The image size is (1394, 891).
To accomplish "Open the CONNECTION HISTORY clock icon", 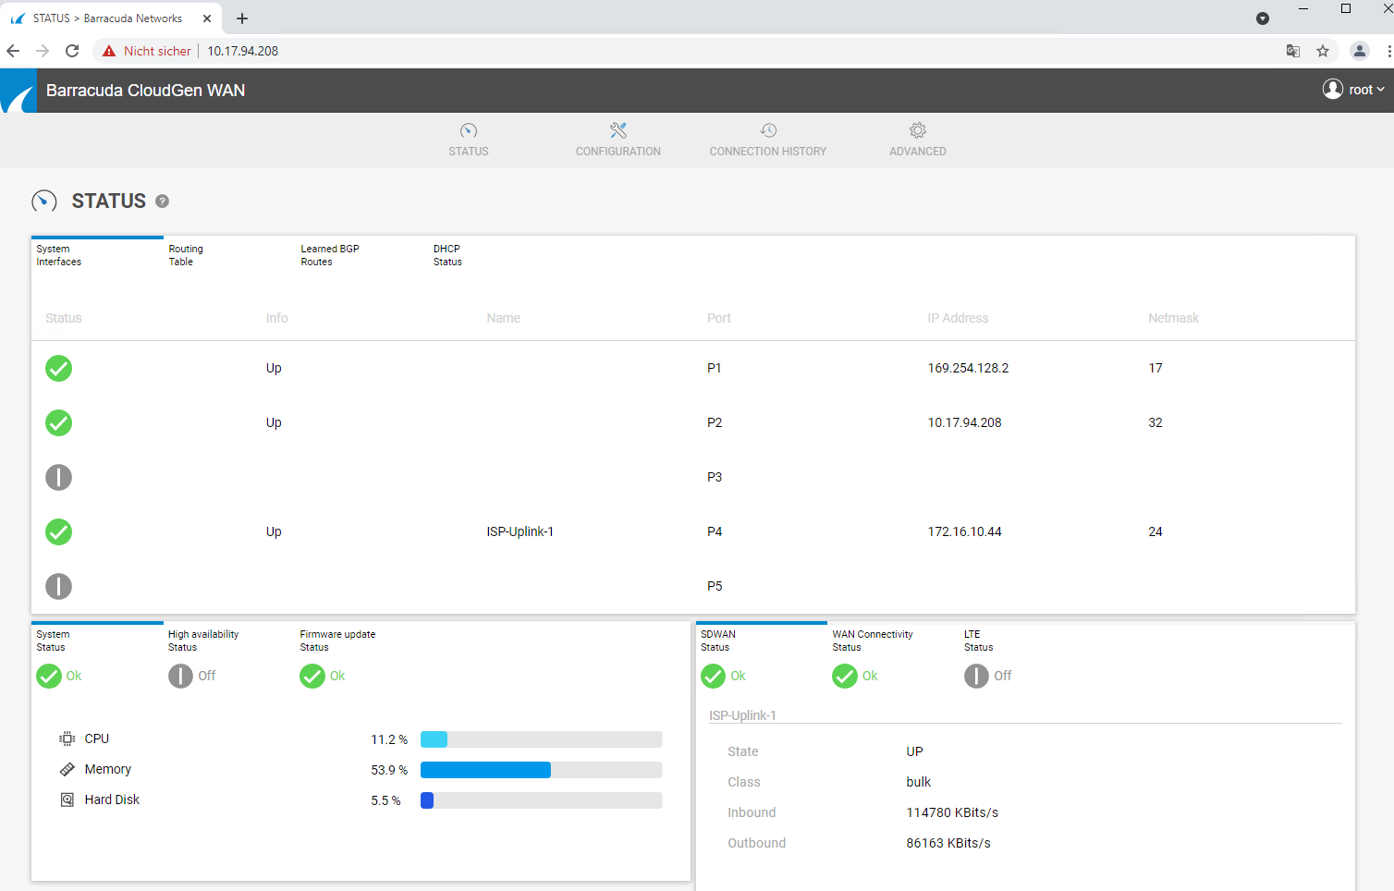I will [x=768, y=130].
